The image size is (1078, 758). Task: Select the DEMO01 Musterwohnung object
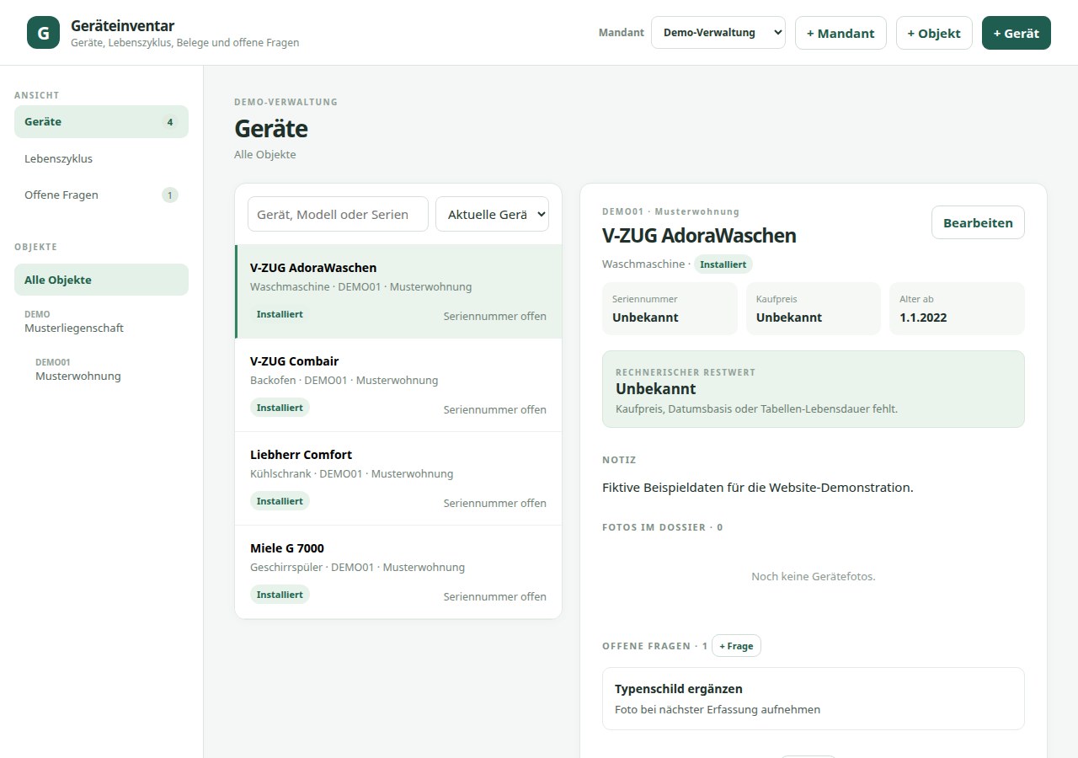point(107,369)
